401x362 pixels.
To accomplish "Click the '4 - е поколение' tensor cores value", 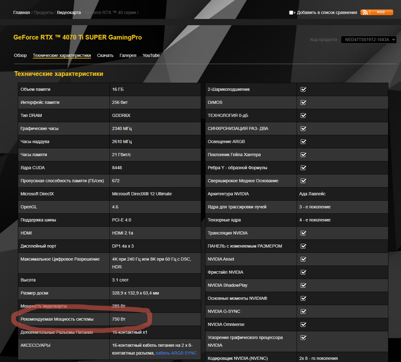I will [315, 220].
